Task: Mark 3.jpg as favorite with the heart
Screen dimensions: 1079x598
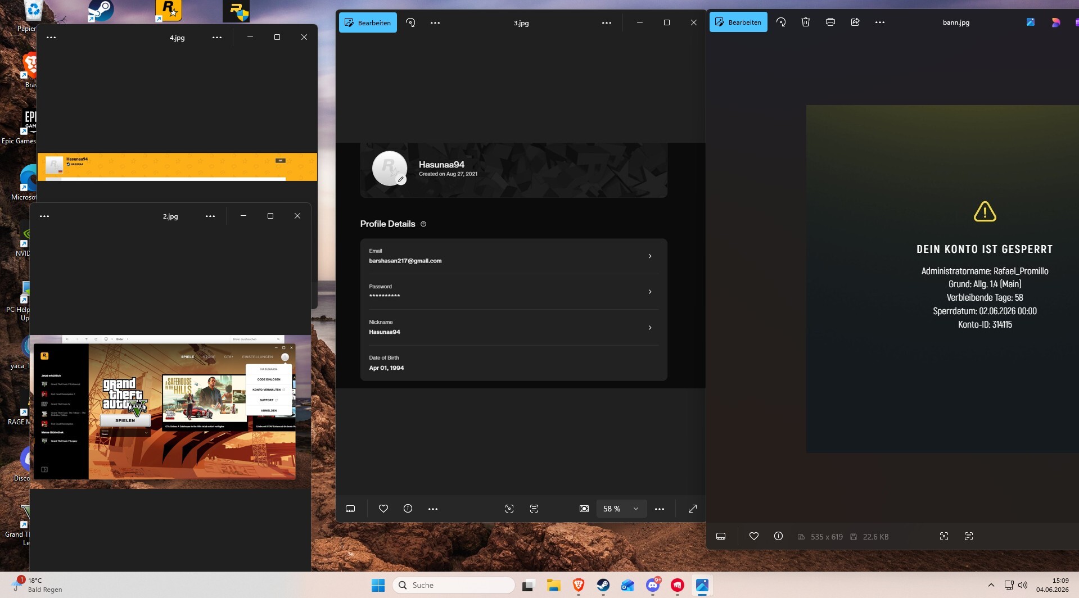Action: coord(383,509)
